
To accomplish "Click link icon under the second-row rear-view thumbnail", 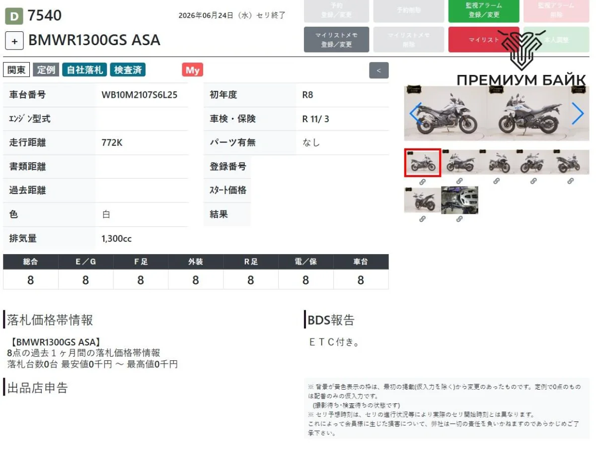I will (x=422, y=218).
